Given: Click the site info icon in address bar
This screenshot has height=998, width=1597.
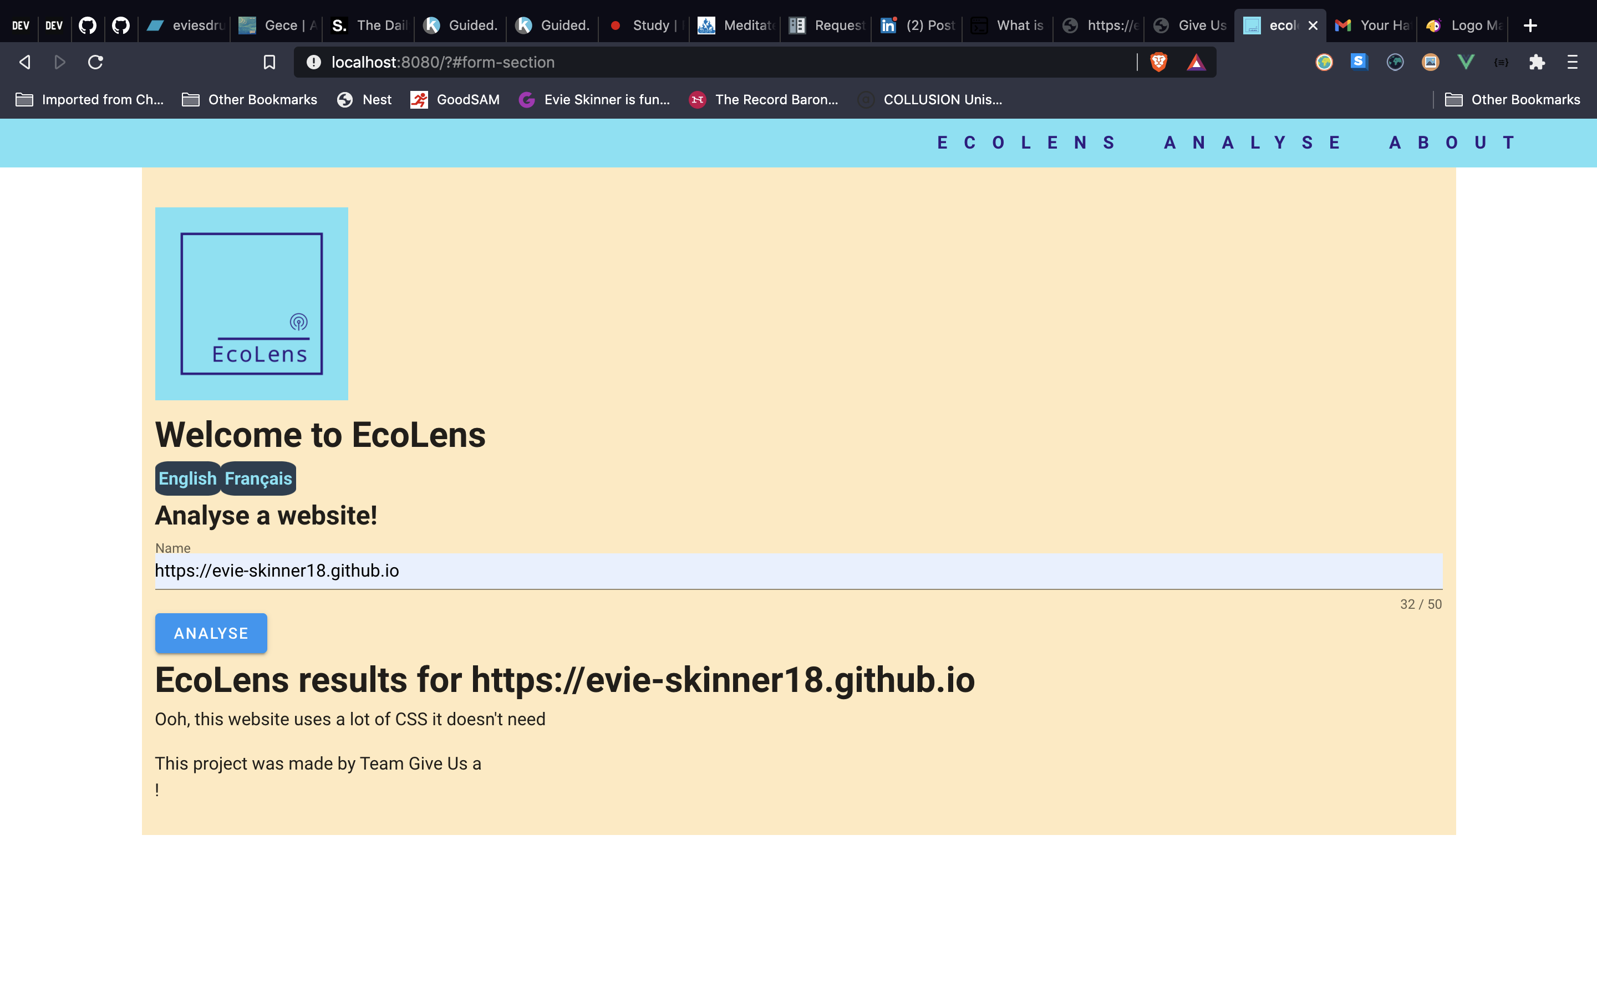Looking at the screenshot, I should click(314, 62).
